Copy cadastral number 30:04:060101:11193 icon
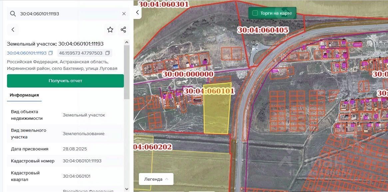388x192 pixels. point(51,53)
